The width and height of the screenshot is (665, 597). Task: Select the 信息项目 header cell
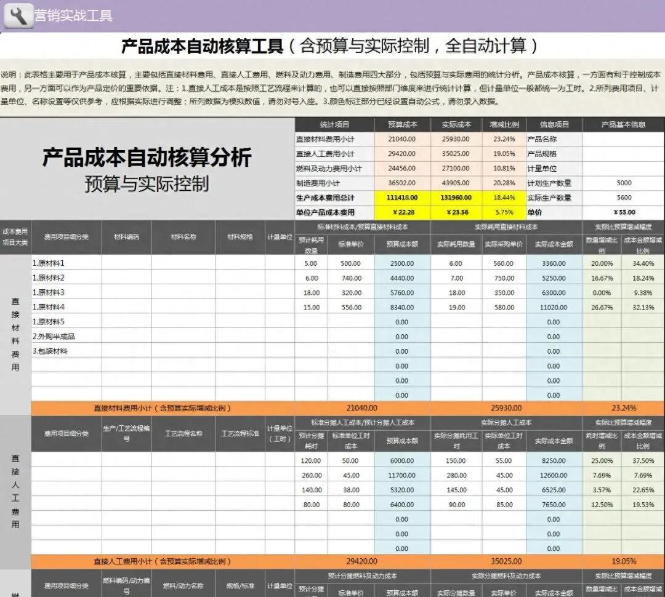coord(554,125)
